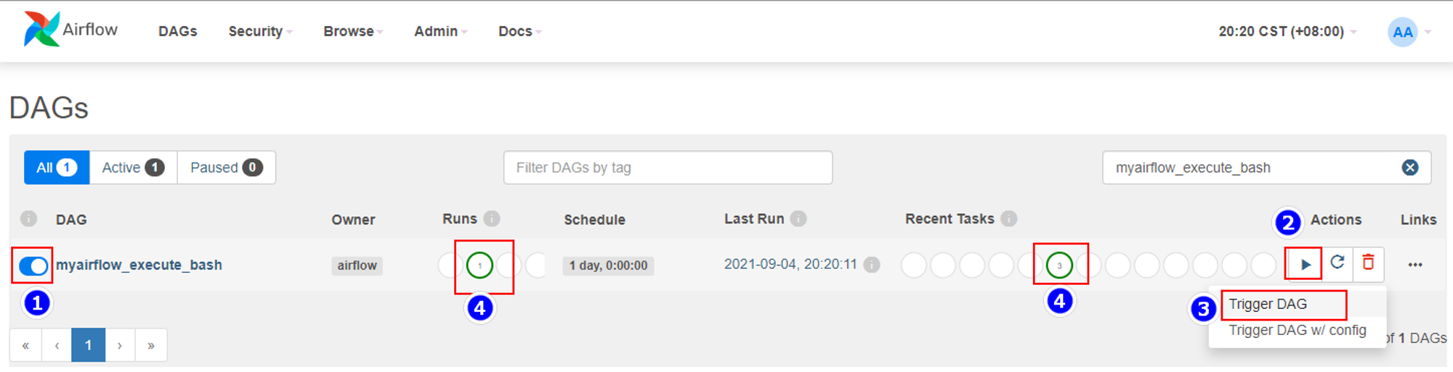Show only Paused DAGs
The width and height of the screenshot is (1453, 372).
coord(226,168)
